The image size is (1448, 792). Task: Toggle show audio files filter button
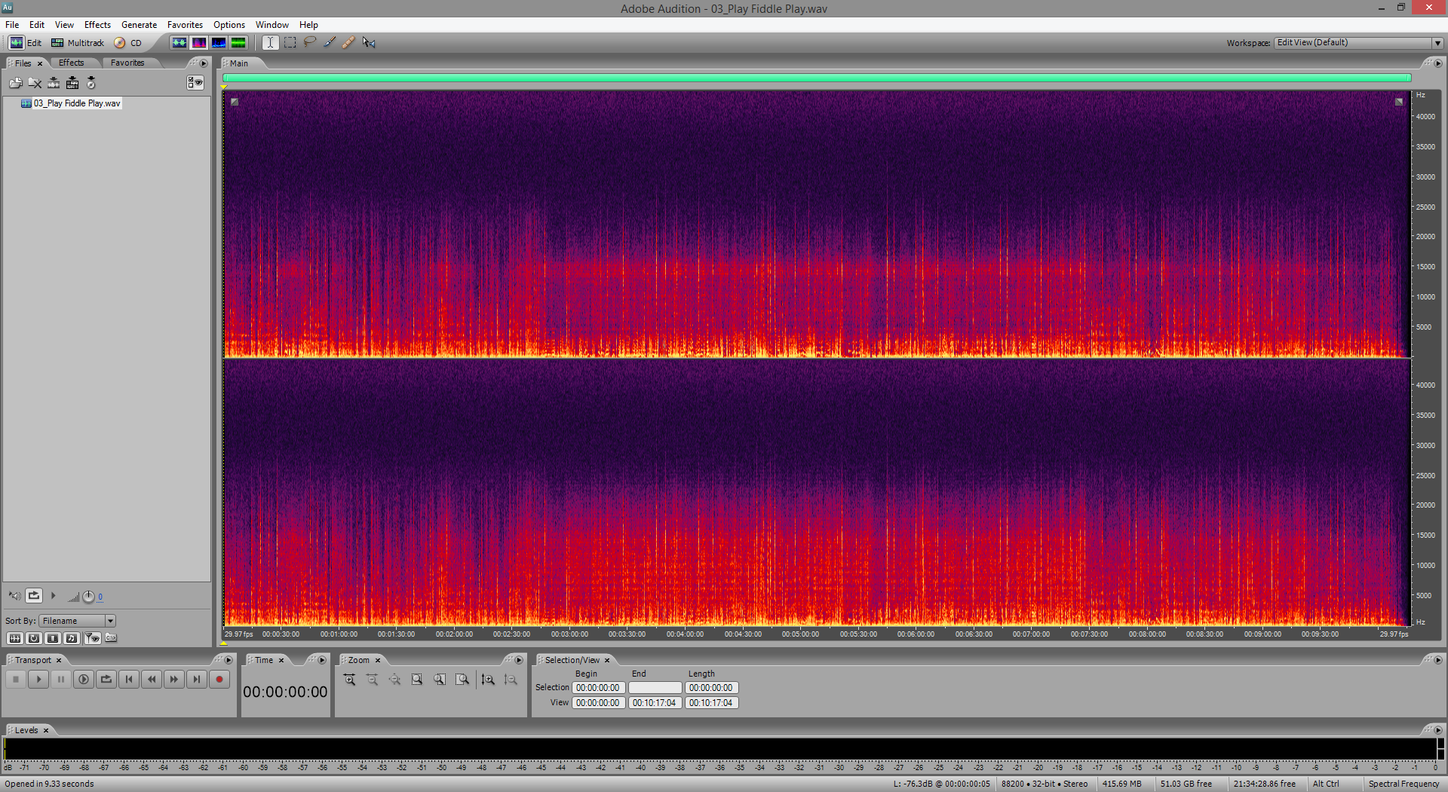14,638
